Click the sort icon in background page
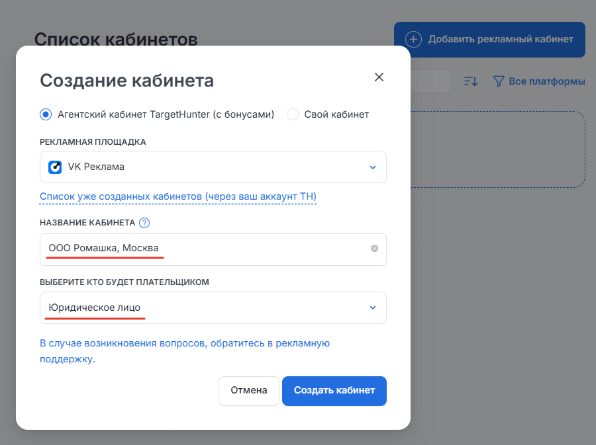Screen dimensions: 596x445 (471, 81)
